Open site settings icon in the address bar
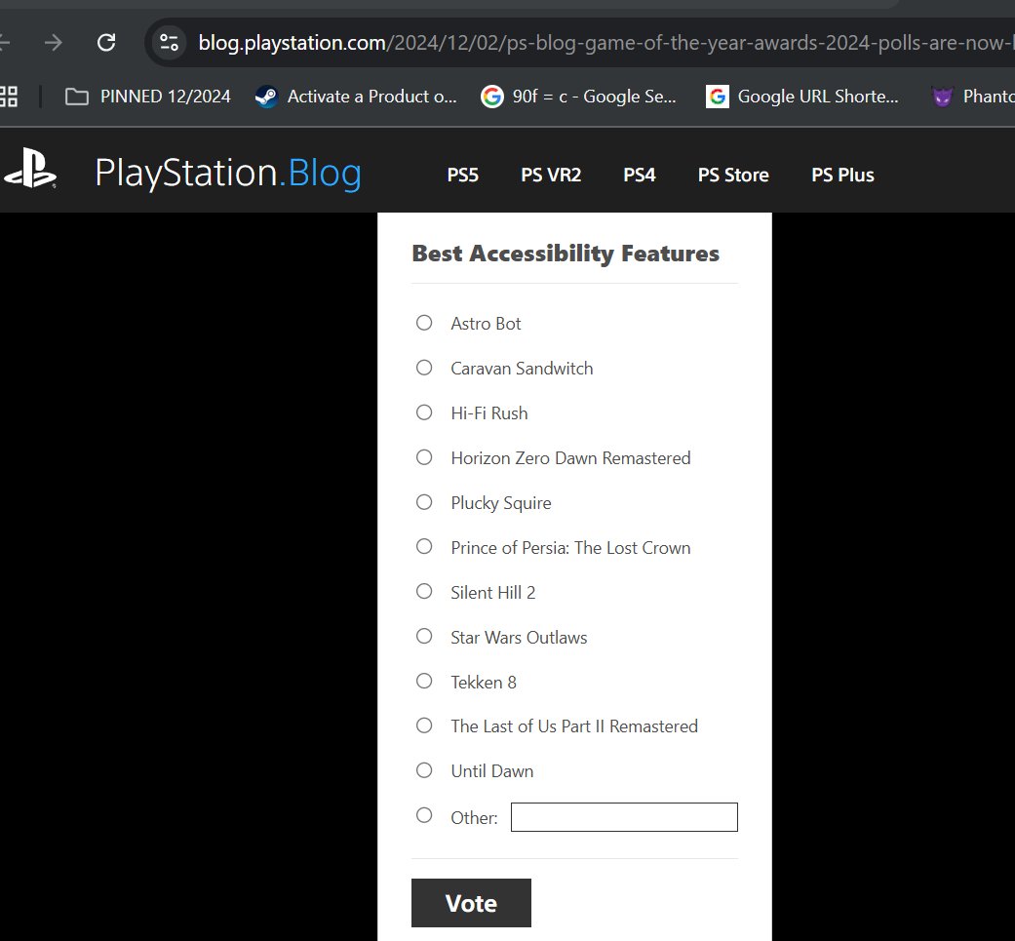 click(168, 42)
